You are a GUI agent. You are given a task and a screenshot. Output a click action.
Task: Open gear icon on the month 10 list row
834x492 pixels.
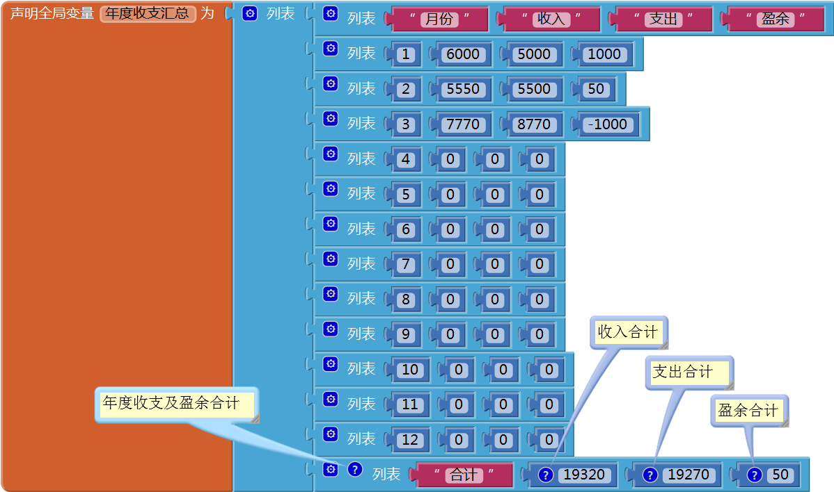[331, 363]
